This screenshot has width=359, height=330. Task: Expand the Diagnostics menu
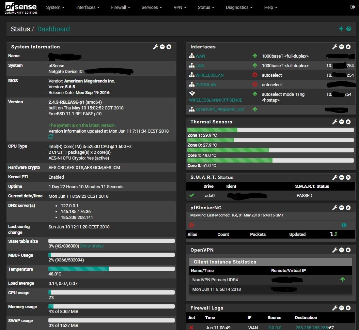click(x=239, y=7)
